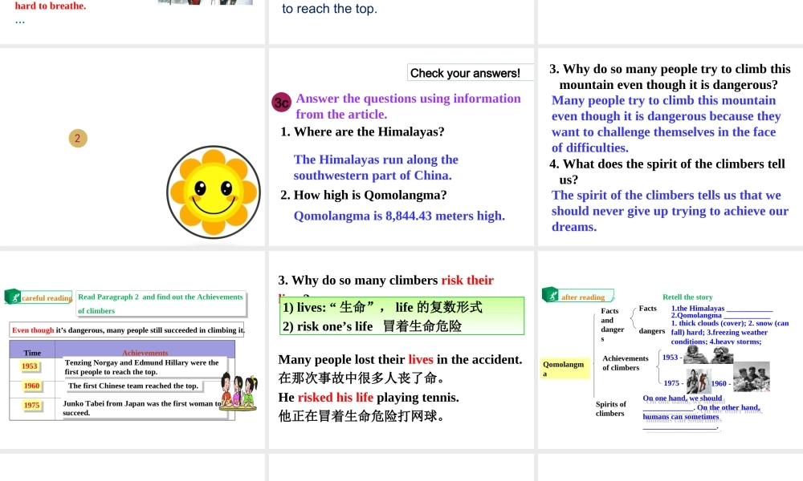
Task: Click the Facts and dangers label
Action: click(612, 325)
